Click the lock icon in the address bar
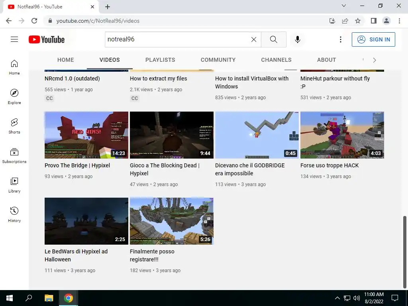The image size is (408, 306). (x=50, y=21)
